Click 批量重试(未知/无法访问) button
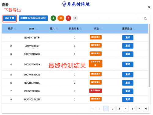 point(33,18)
